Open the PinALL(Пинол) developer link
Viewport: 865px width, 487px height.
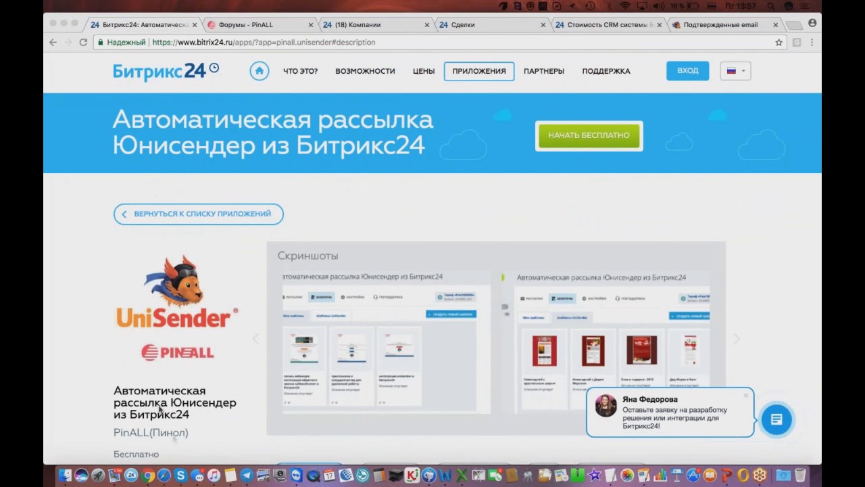151,432
